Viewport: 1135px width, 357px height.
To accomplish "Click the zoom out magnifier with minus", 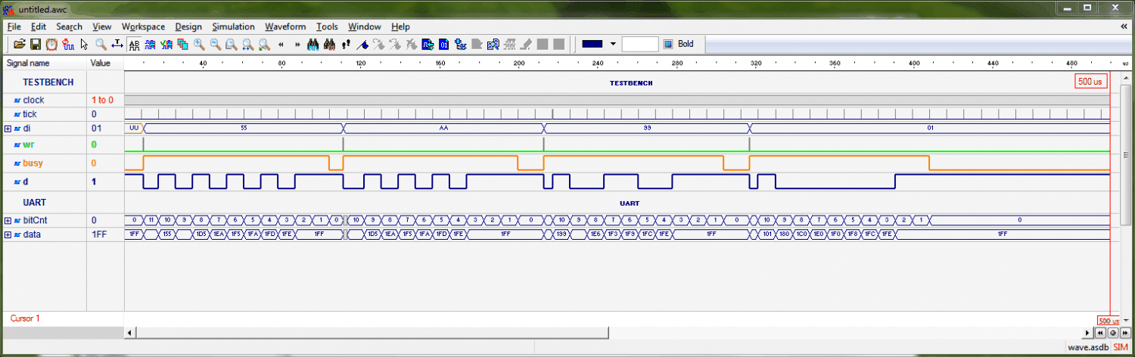I will pyautogui.click(x=215, y=45).
